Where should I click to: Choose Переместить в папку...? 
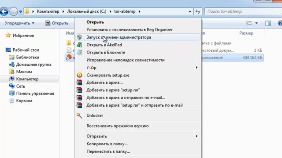pyautogui.click(x=138, y=151)
